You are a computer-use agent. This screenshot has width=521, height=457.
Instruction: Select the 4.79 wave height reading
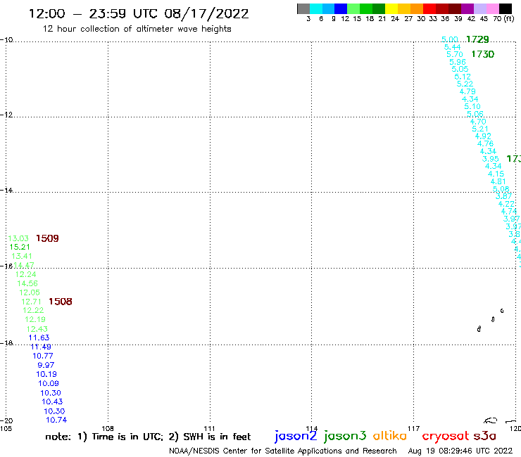[x=467, y=91]
